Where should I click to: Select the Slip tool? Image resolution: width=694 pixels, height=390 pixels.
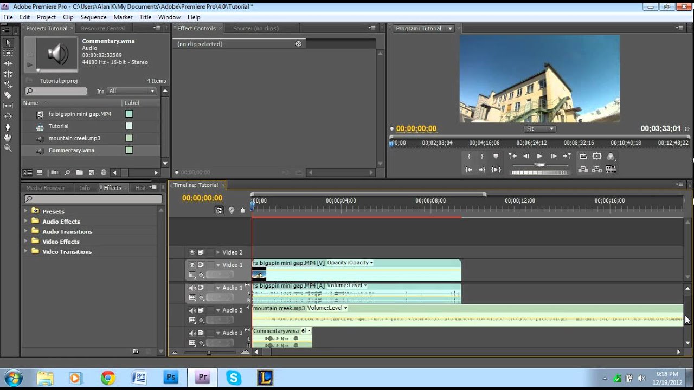(x=8, y=106)
